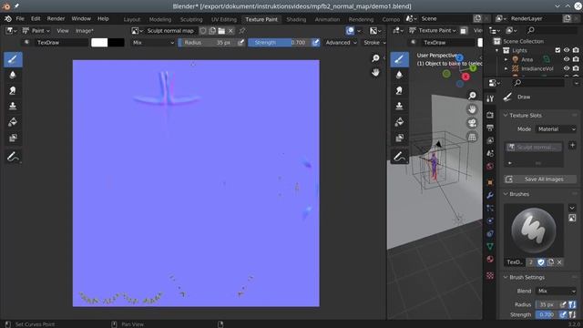Open the Paint mode dropdown

click(x=36, y=30)
